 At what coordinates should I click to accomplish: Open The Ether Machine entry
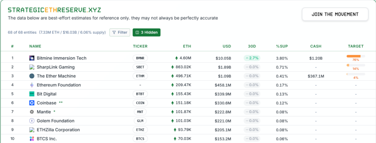point(56,76)
